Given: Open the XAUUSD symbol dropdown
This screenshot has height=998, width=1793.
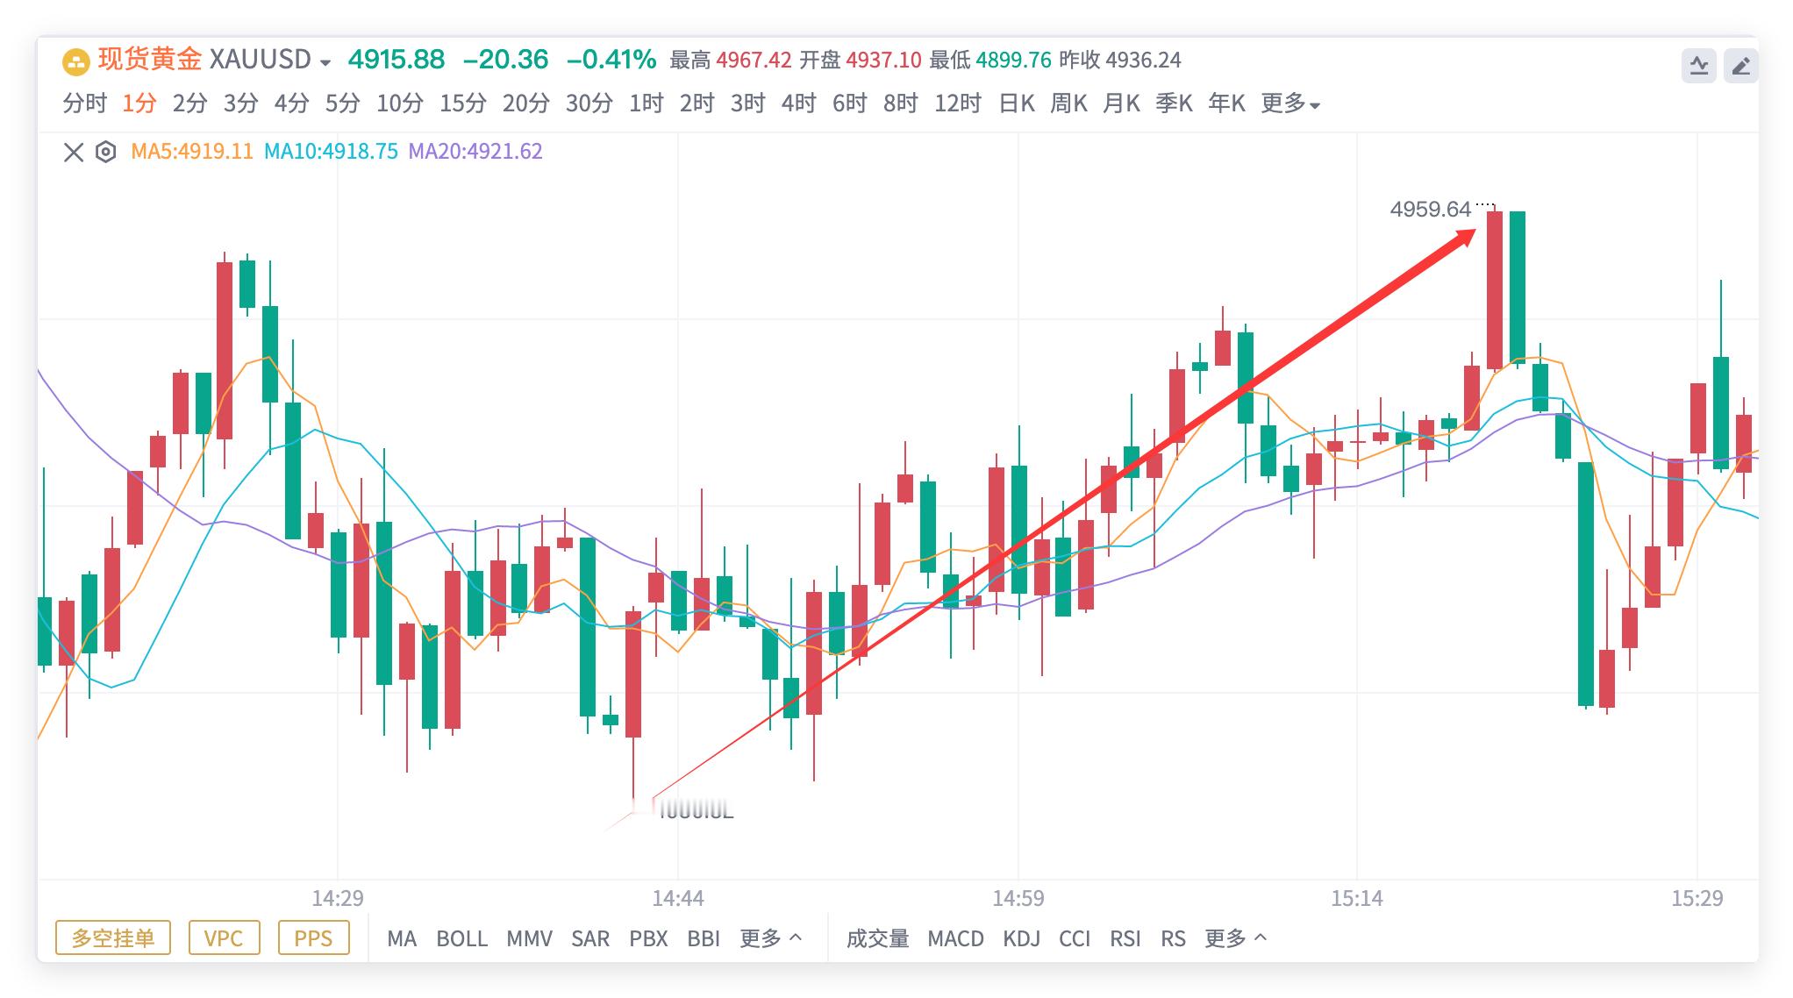Looking at the screenshot, I should click(x=325, y=61).
